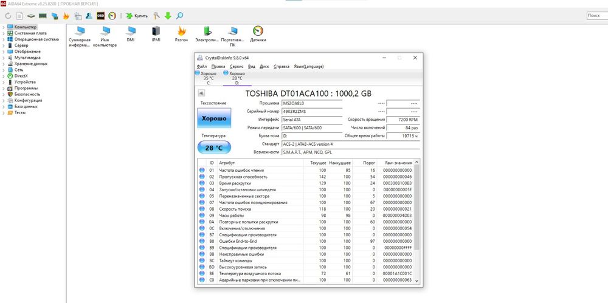Click the blue user figure toolbar icon

pyautogui.click(x=89, y=16)
